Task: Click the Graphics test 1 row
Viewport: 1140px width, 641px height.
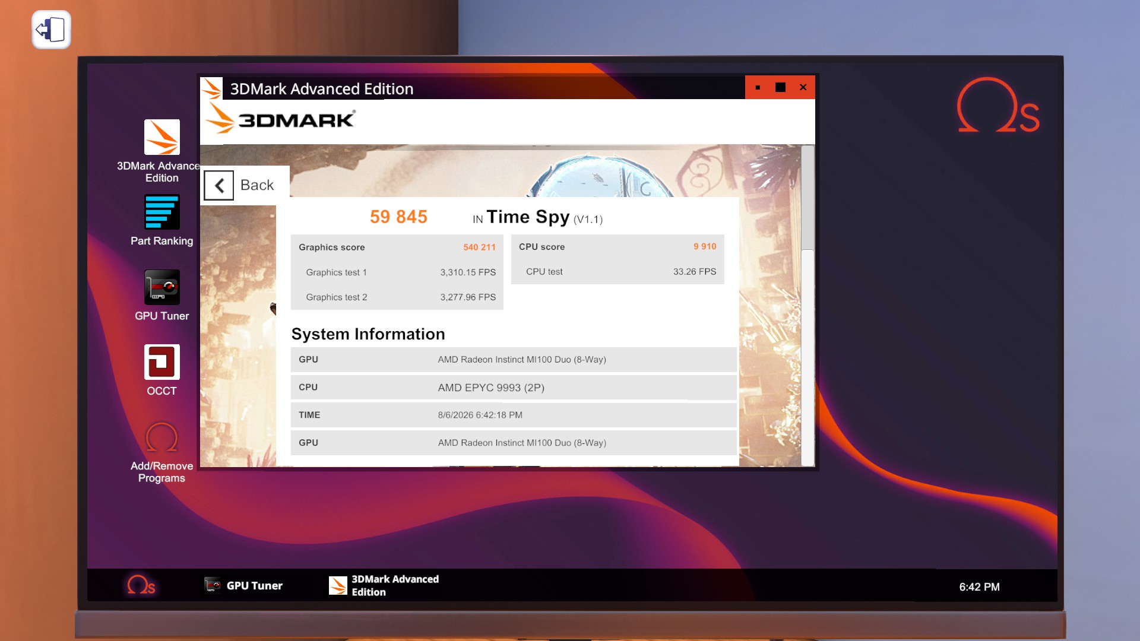Action: coord(397,272)
